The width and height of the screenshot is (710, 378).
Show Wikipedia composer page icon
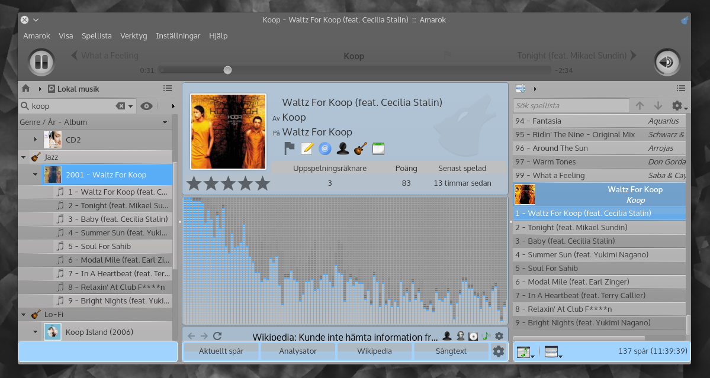[460, 336]
